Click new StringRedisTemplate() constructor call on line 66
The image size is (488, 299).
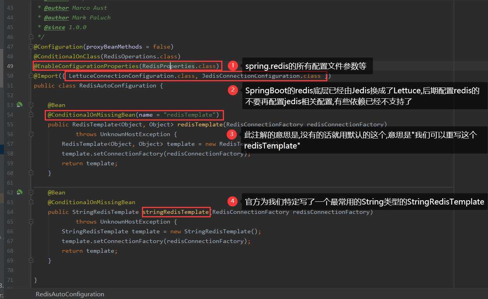(x=214, y=231)
